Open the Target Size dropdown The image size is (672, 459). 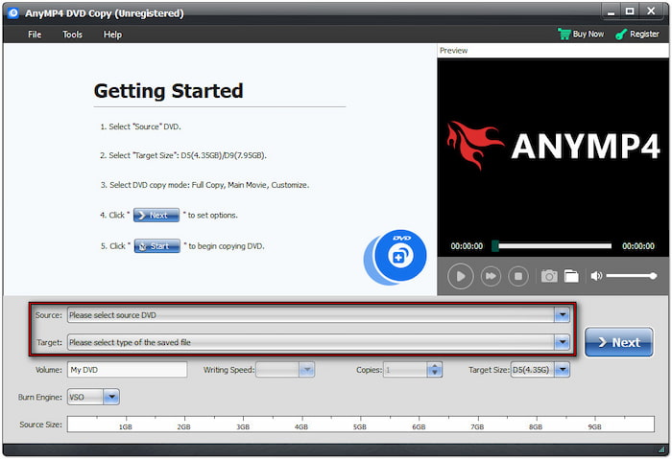point(562,370)
